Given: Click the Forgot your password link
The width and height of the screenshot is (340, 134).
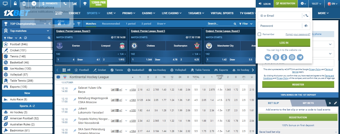Looking at the screenshot, I should click(298, 34).
